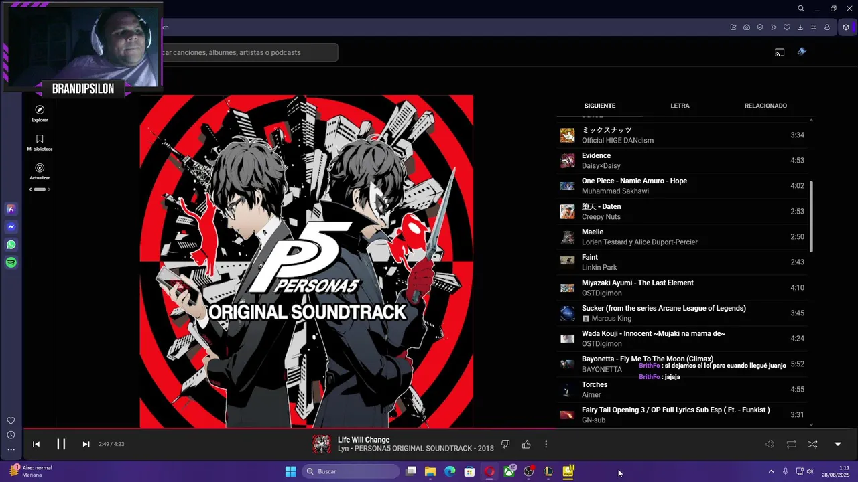The width and height of the screenshot is (858, 482).
Task: Click the queue list scrollbar
Action: (811, 216)
